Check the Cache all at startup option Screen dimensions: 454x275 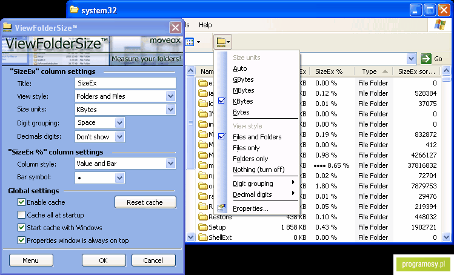click(21, 215)
